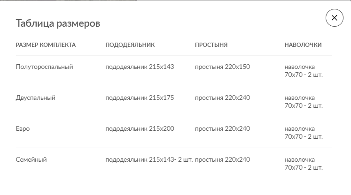Select the РАЗМЕР КОМПЛЕКТА column header
Viewport: 351px width, 195px height.
click(46, 45)
